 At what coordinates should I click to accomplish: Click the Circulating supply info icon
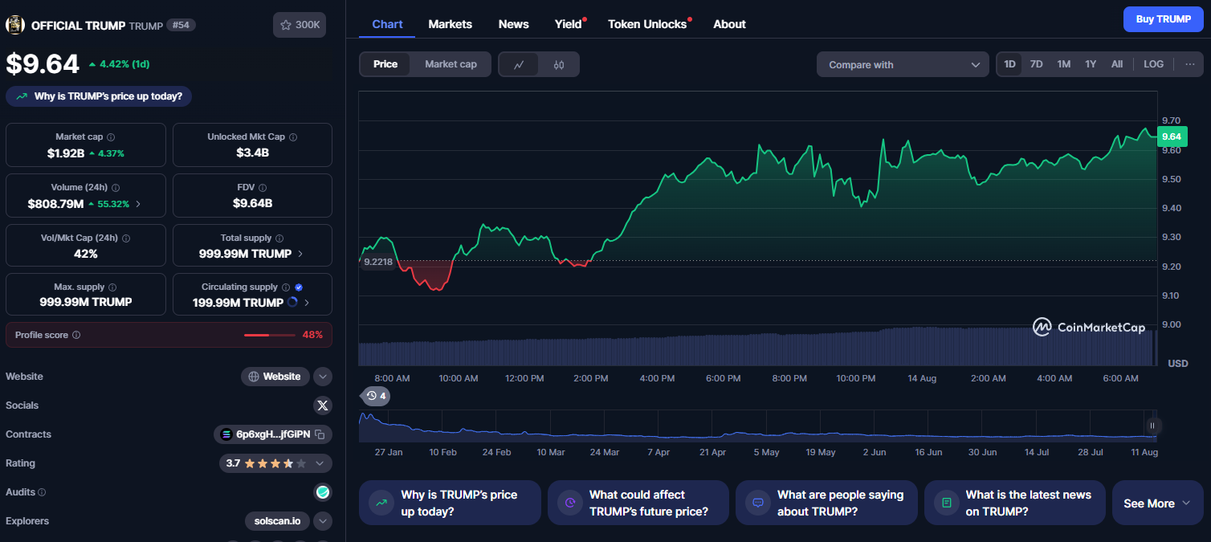click(x=286, y=287)
